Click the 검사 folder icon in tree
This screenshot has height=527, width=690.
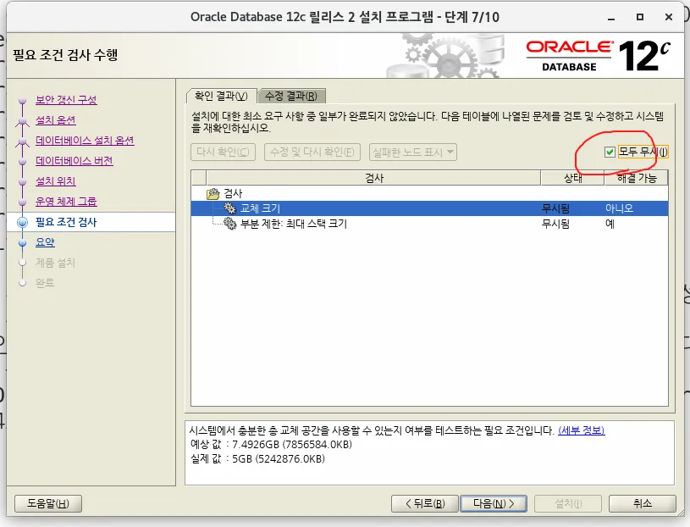(x=213, y=193)
